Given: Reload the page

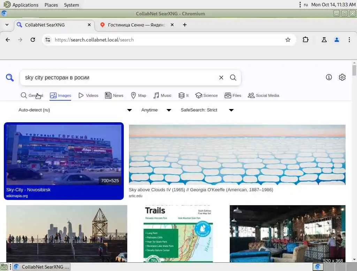Looking at the screenshot, I should [x=33, y=40].
